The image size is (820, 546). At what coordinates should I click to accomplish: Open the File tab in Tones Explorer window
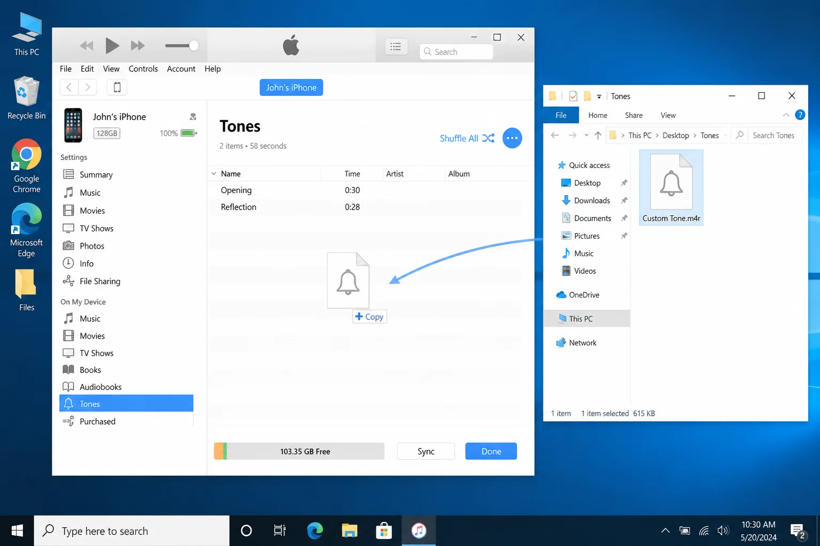[561, 115]
